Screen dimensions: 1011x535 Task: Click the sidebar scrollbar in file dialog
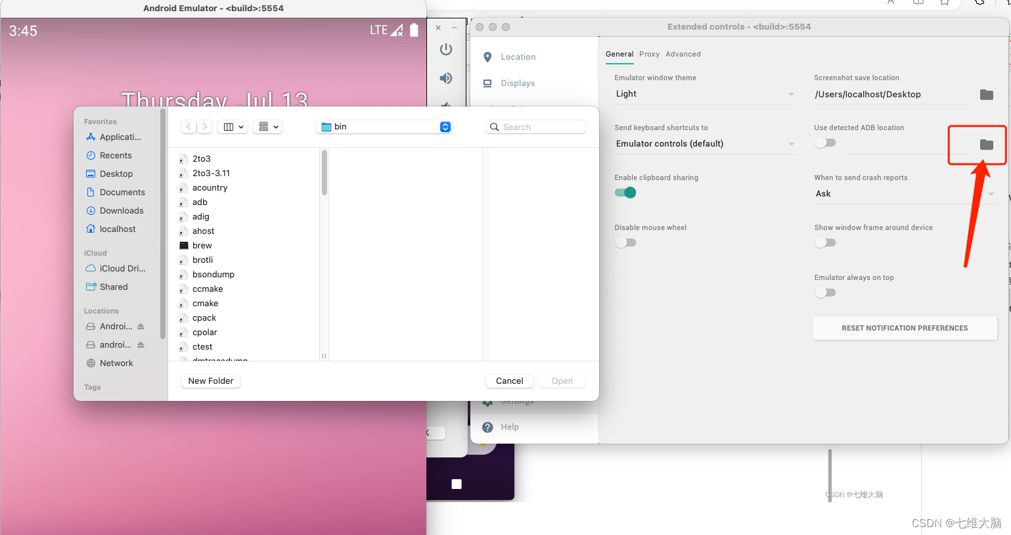163,225
